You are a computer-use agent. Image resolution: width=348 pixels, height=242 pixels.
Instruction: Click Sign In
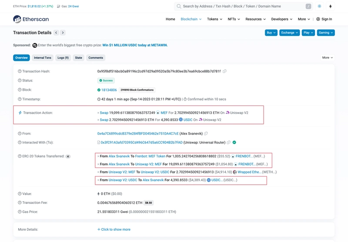tap(324, 19)
